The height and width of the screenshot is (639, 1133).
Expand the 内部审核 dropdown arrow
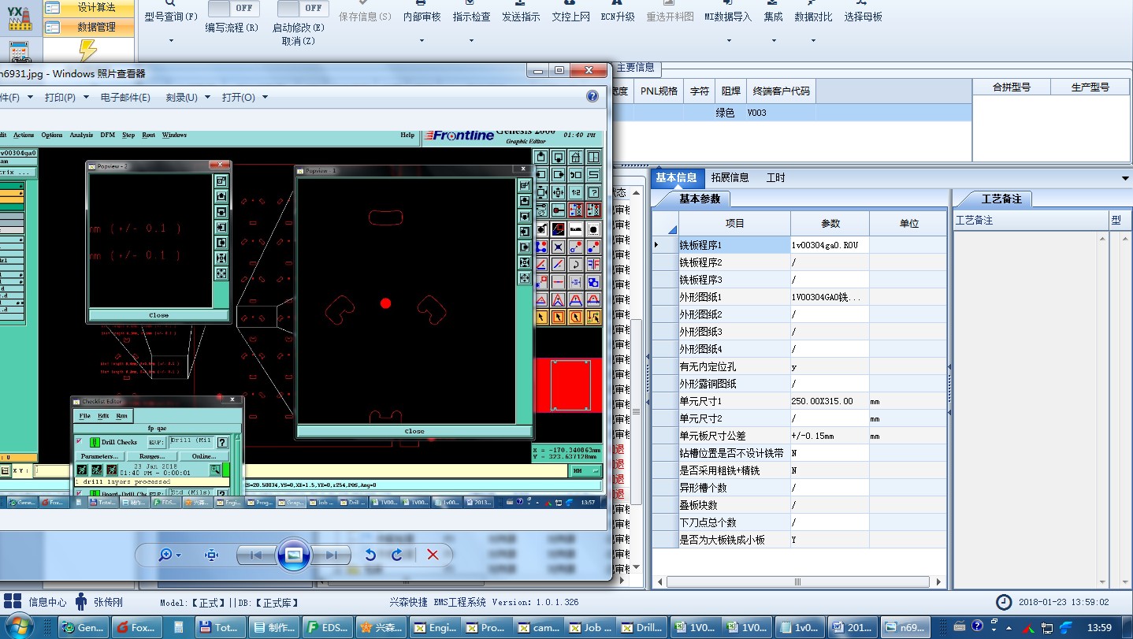(x=422, y=39)
